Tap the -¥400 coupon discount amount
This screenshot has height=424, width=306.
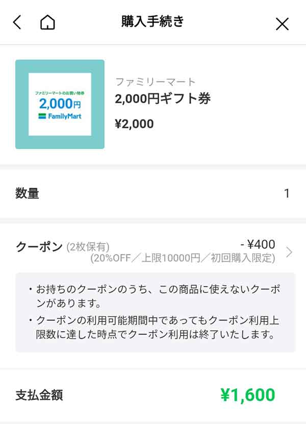(x=257, y=244)
